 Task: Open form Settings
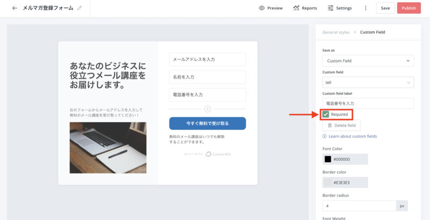pyautogui.click(x=340, y=8)
